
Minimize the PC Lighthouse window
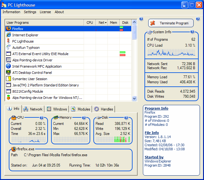(x=185, y=5)
